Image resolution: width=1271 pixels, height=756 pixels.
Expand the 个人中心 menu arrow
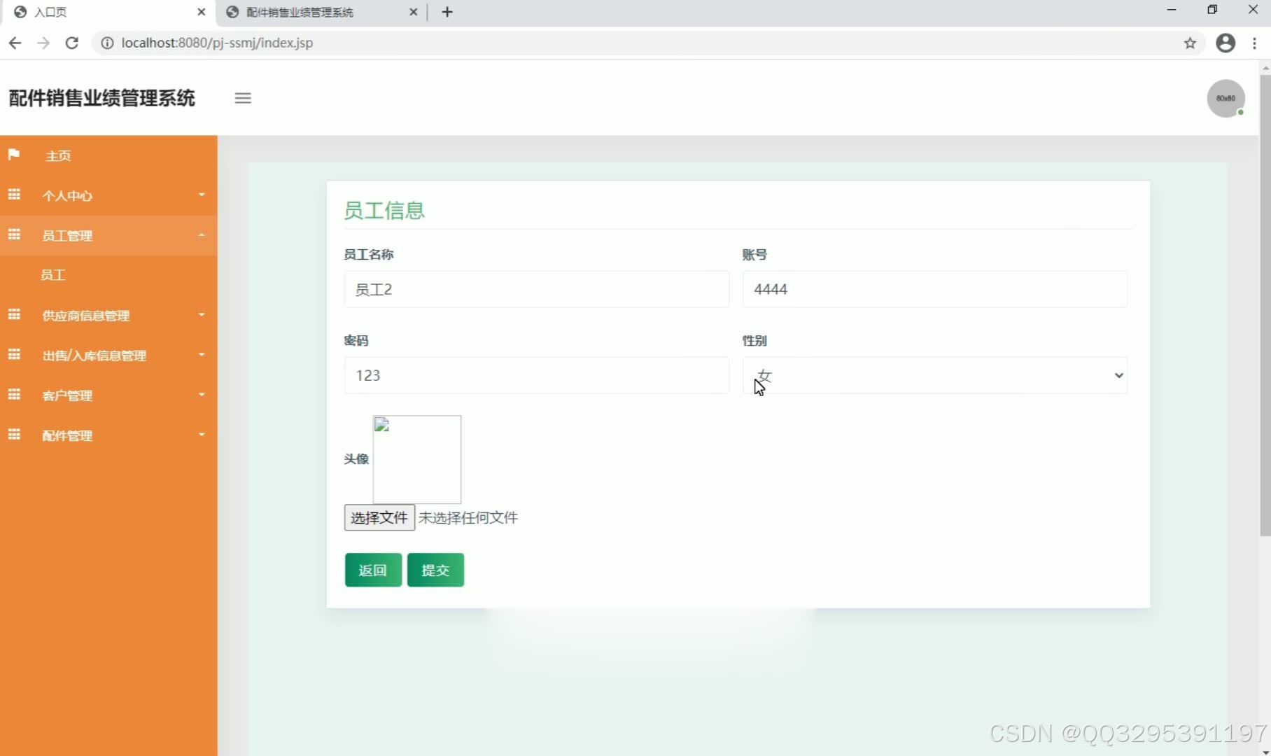tap(202, 195)
